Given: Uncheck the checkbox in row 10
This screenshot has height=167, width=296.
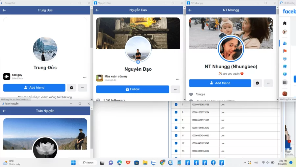Looking at the screenshot, I should (176, 128).
